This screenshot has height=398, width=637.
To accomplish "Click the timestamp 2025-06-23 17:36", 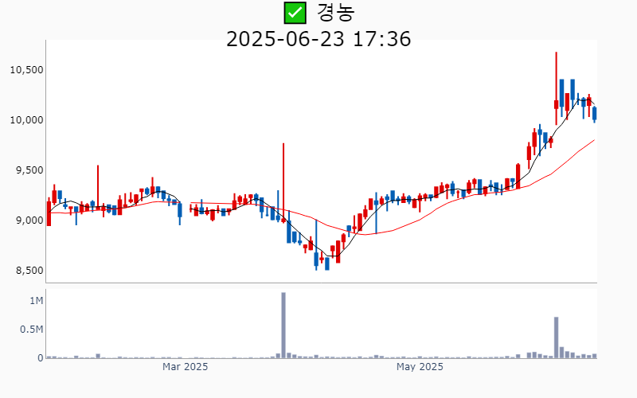I will point(318,39).
